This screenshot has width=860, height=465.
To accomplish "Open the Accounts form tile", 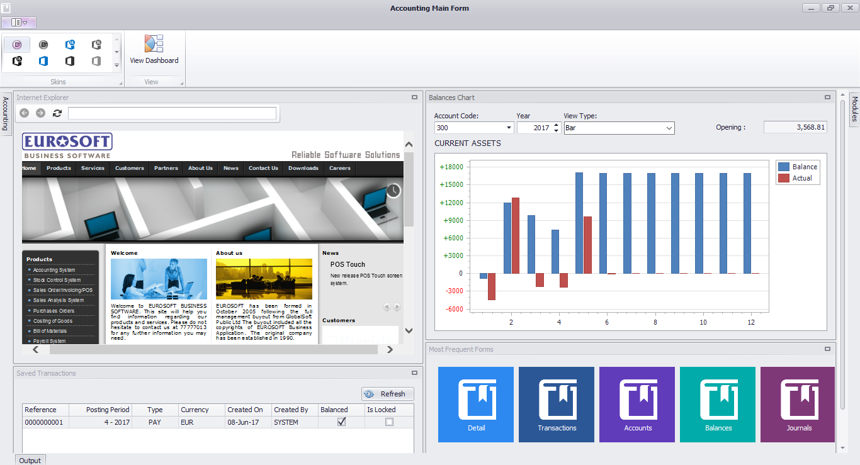I will tap(637, 404).
